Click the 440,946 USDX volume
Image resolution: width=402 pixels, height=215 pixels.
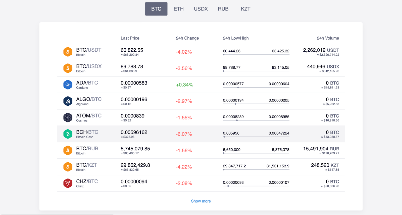pyautogui.click(x=323, y=67)
